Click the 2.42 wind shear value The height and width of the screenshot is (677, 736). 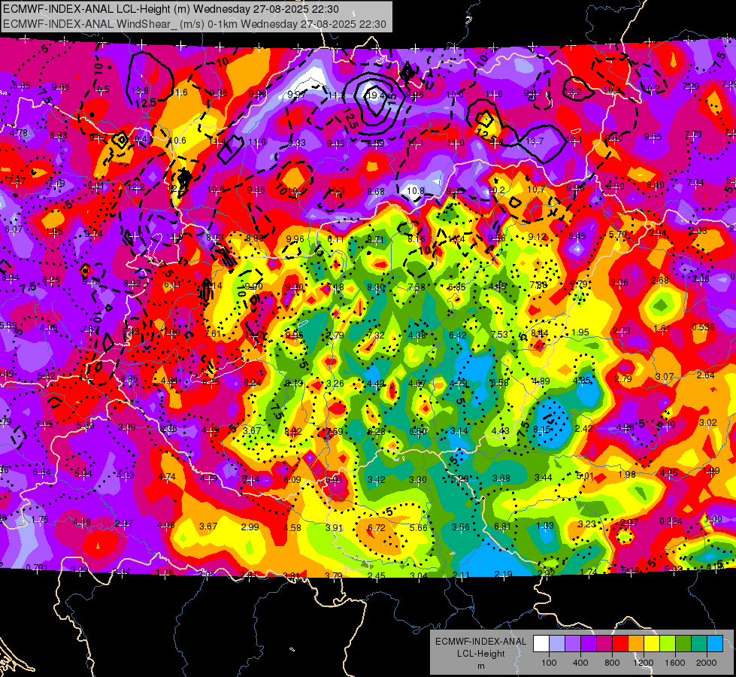point(583,429)
